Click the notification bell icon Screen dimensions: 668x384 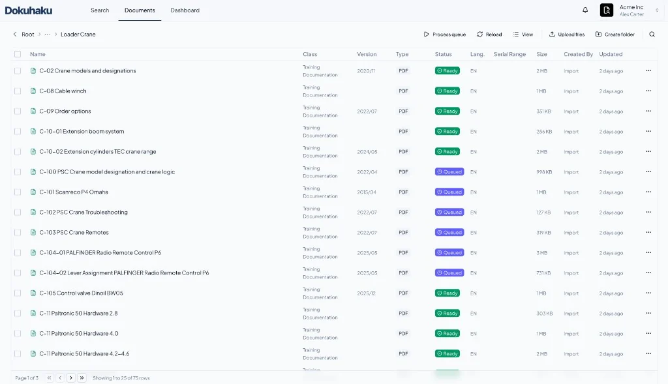pos(584,10)
